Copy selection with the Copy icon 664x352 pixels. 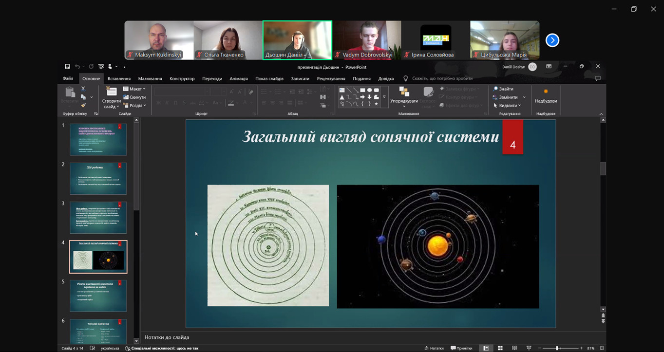[83, 97]
